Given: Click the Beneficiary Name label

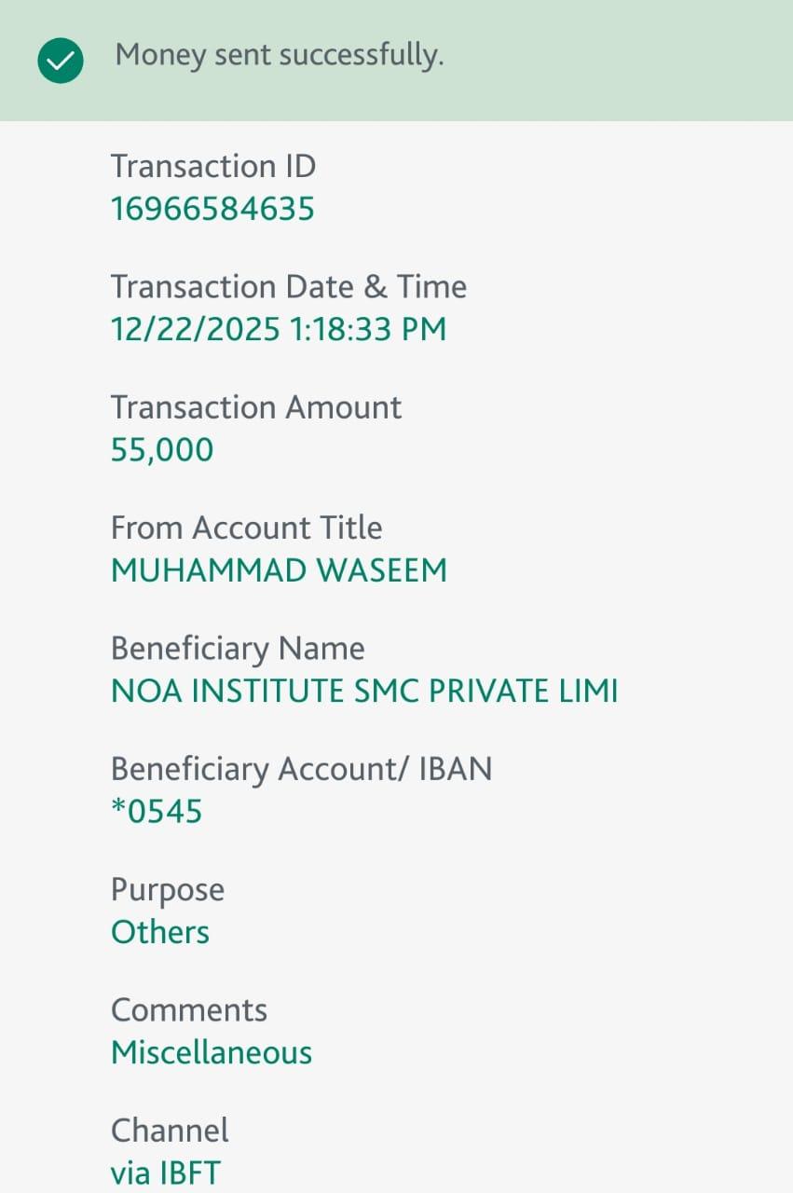Looking at the screenshot, I should 238,648.
